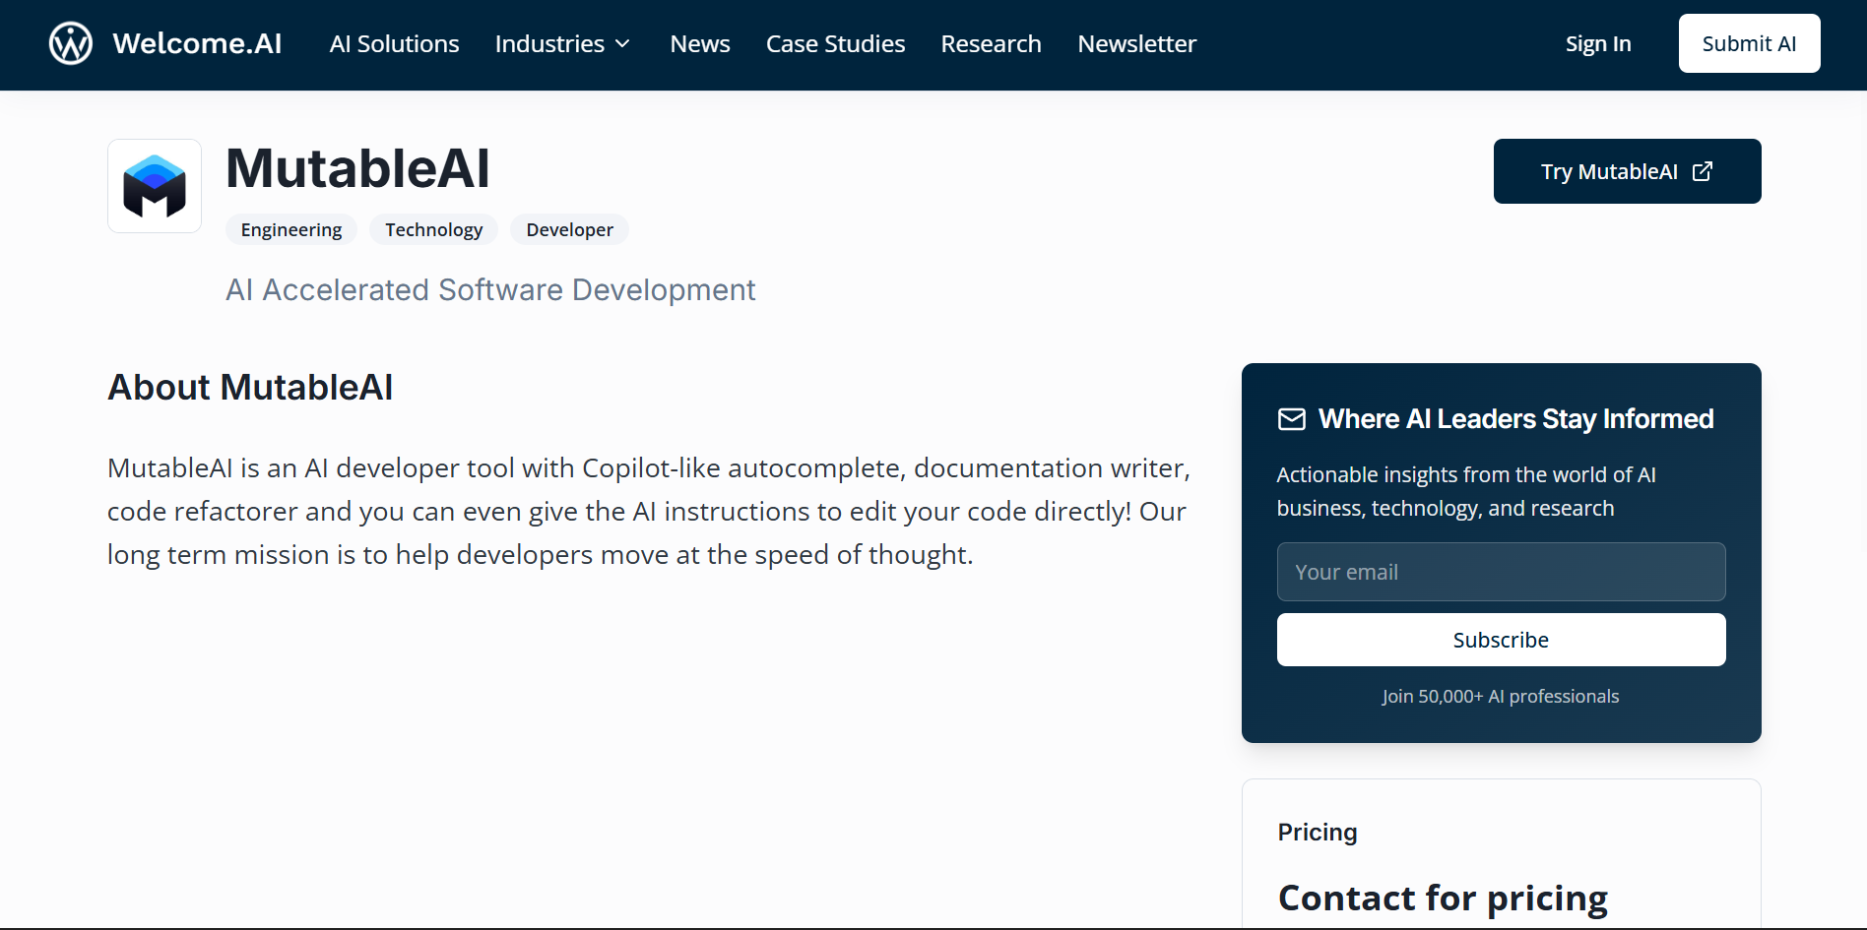This screenshot has height=930, width=1867.
Task: Open the Newsletter nav link
Action: click(1136, 44)
